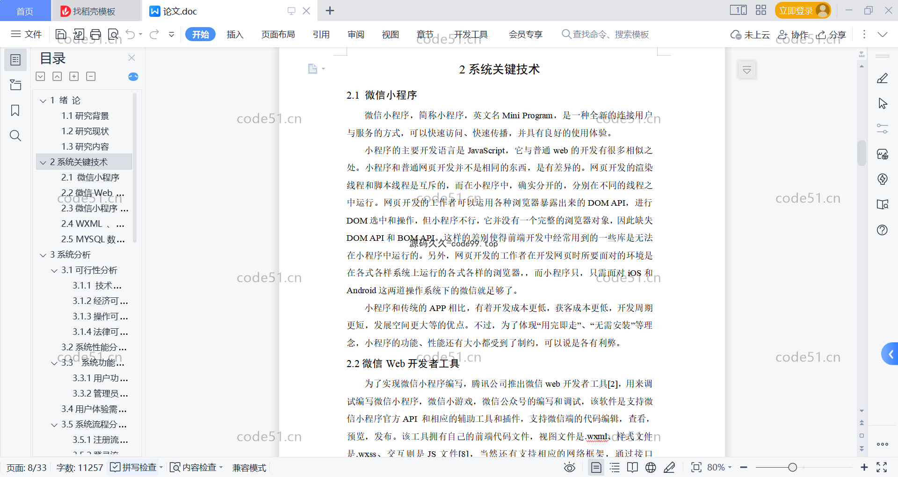The image size is (898, 477).
Task: Open the 80% zoom level dropdown
Action: click(719, 467)
